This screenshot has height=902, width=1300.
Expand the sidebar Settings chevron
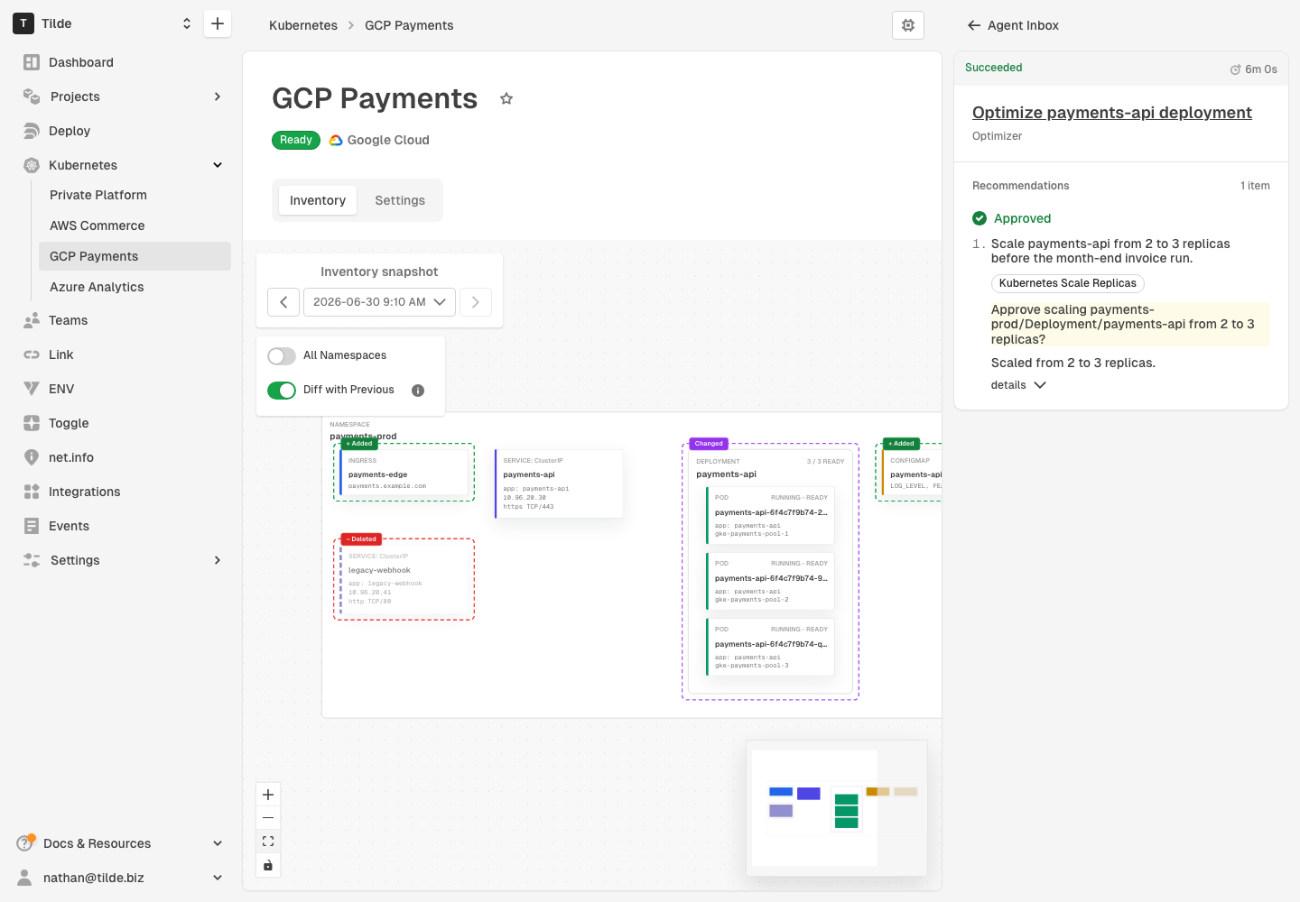[x=218, y=560]
